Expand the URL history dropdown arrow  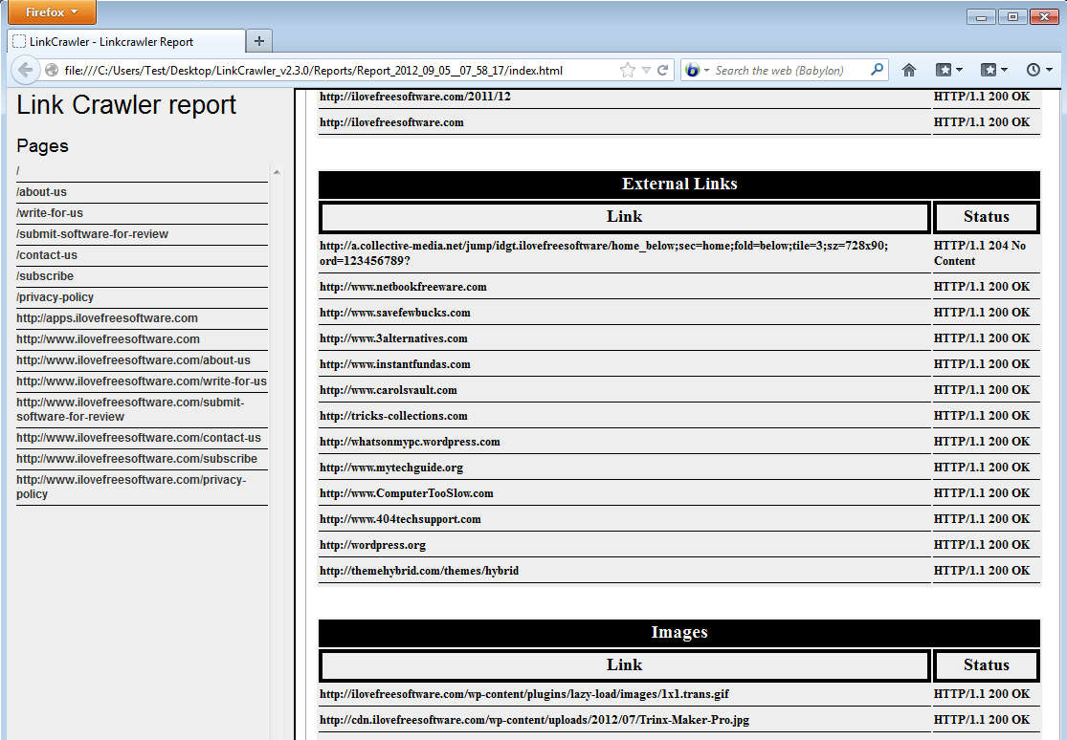click(x=646, y=70)
